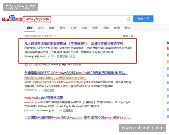Select the 网页 tab
The image size is (169, 135).
(30, 28)
